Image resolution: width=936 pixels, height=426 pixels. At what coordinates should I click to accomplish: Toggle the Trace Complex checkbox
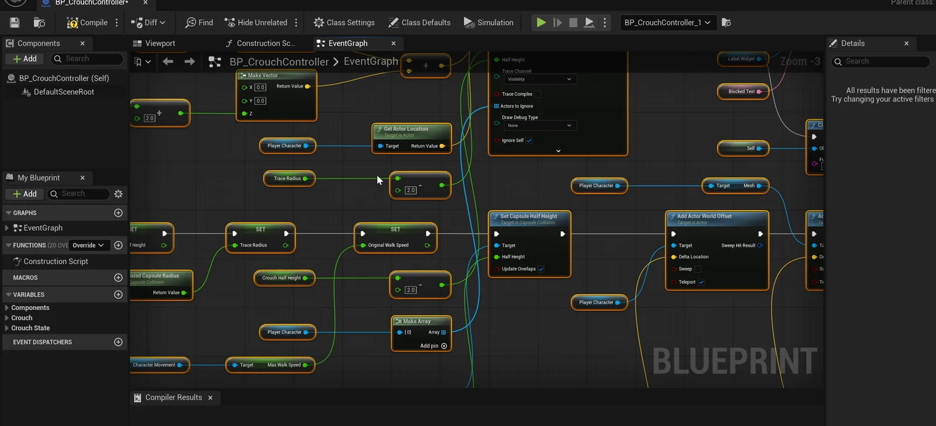tap(538, 94)
